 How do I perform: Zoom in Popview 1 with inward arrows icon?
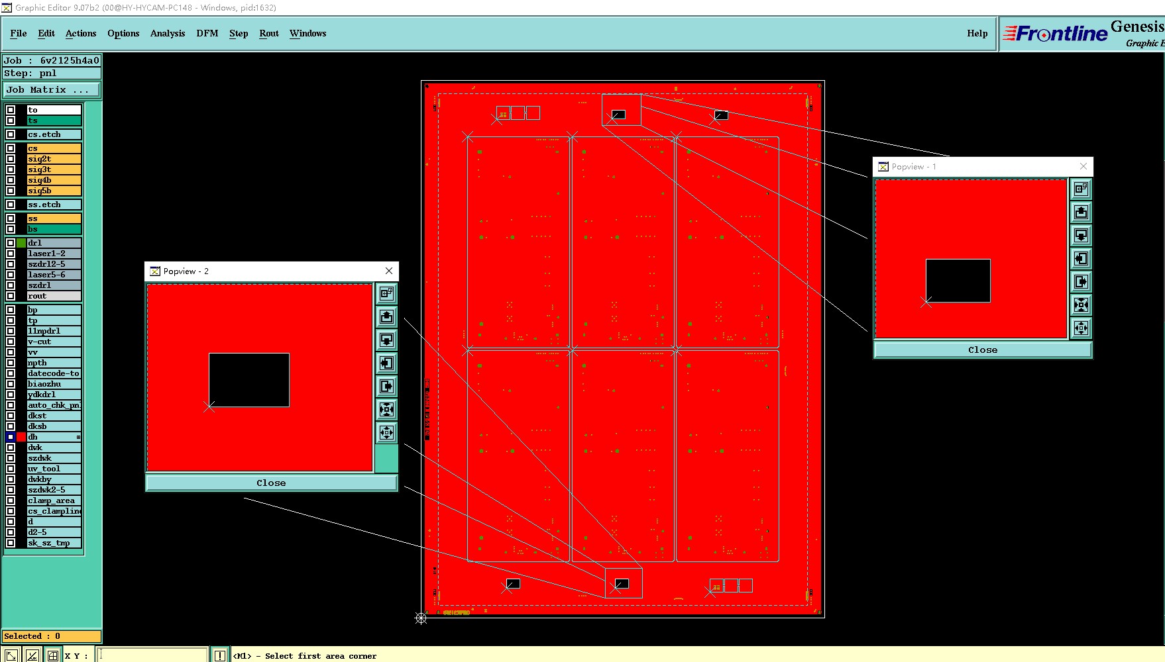click(x=1081, y=305)
